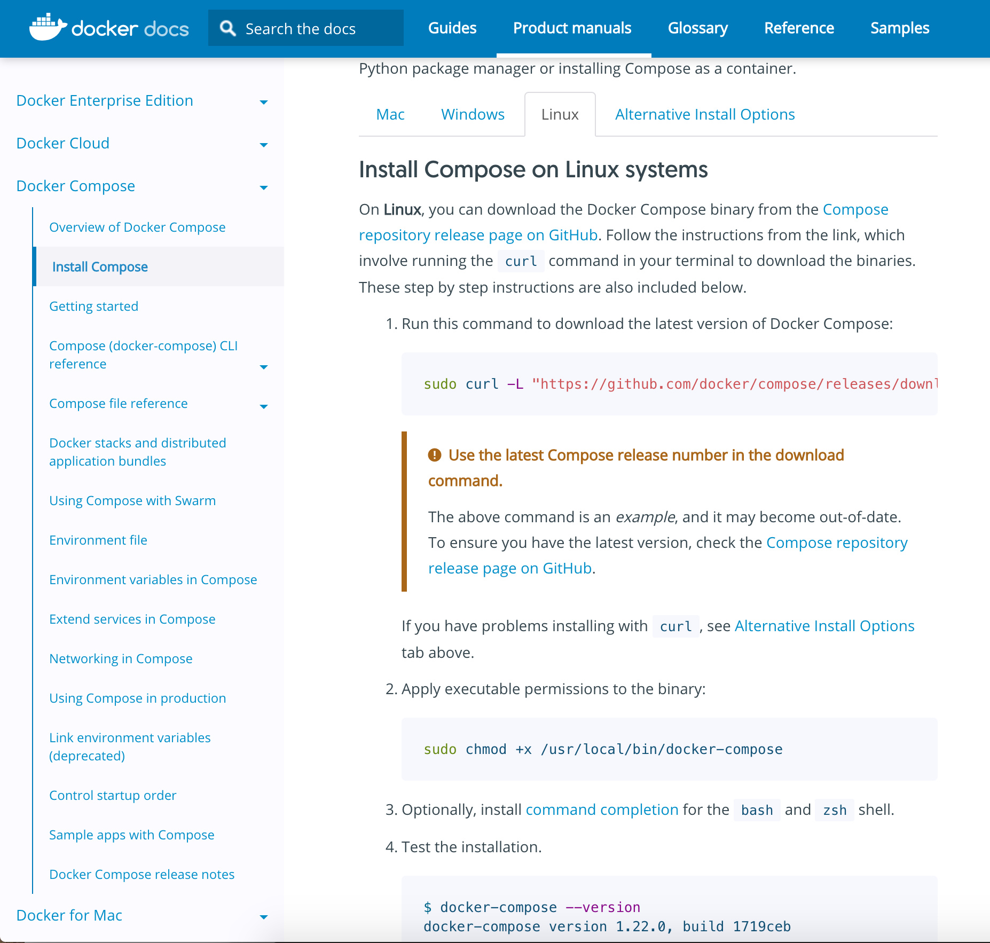Click the Docker whale logo
Screen dimensions: 990x943
pyautogui.click(x=48, y=27)
